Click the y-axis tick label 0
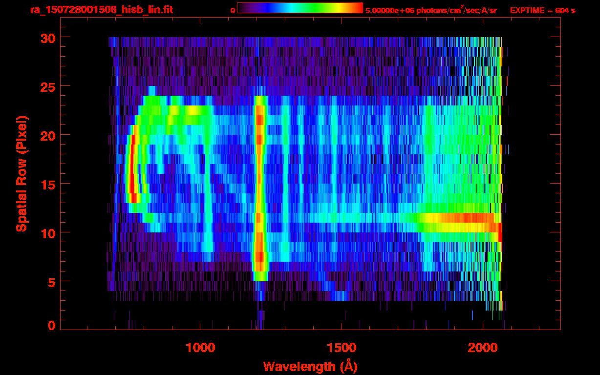Viewport: 600px width, 375px height. click(52, 326)
